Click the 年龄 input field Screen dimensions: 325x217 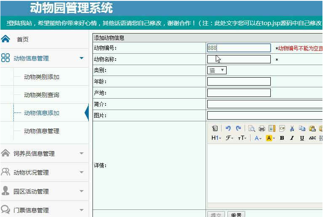(239, 81)
